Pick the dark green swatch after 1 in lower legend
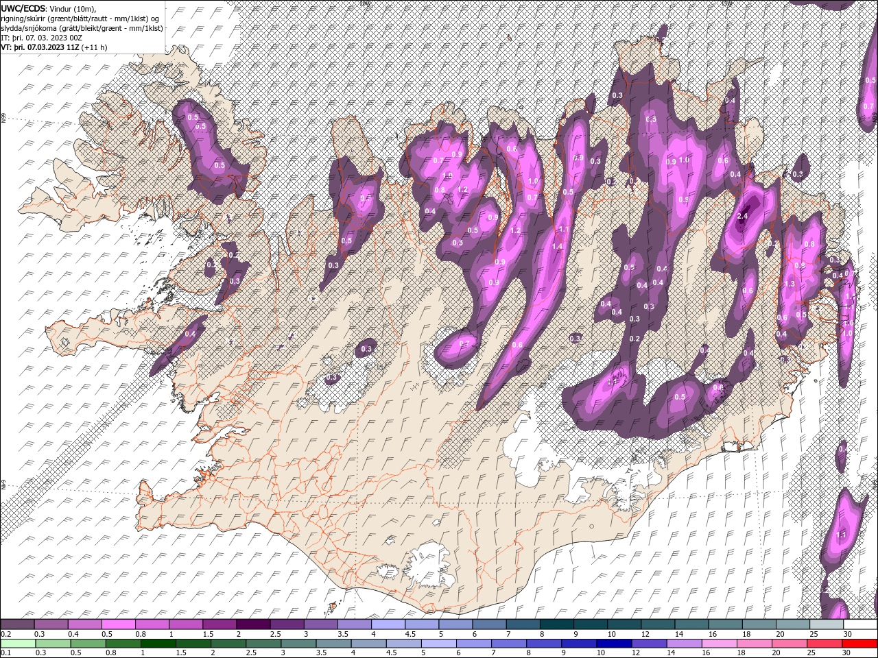The height and width of the screenshot is (658, 878). pos(158,644)
